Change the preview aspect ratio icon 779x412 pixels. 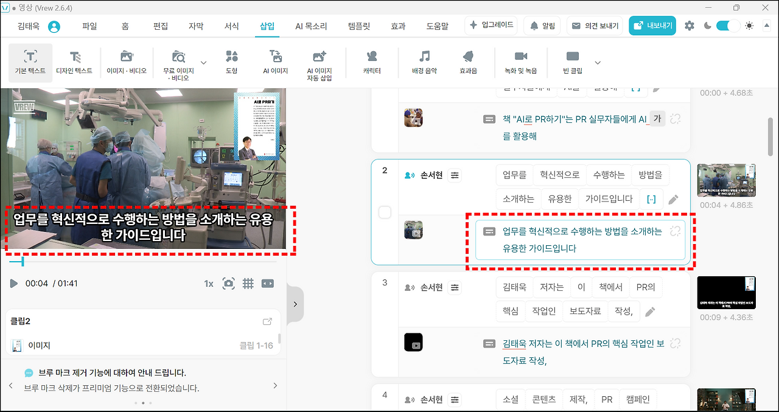click(268, 284)
